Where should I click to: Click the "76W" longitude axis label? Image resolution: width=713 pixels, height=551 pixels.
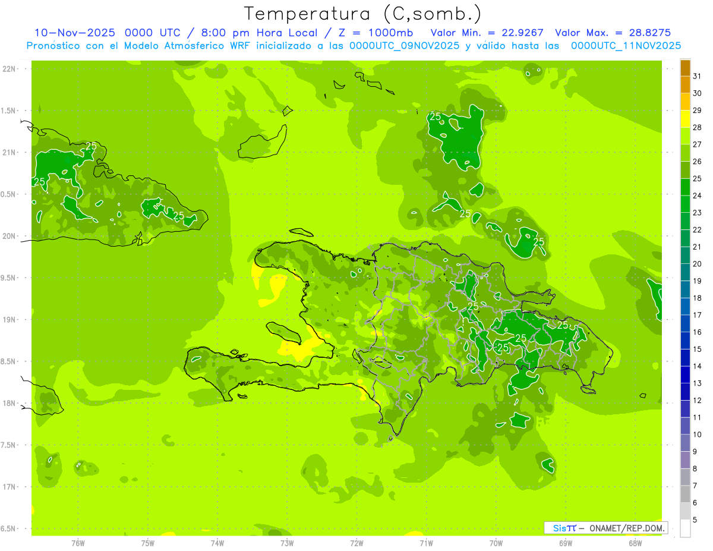click(78, 543)
